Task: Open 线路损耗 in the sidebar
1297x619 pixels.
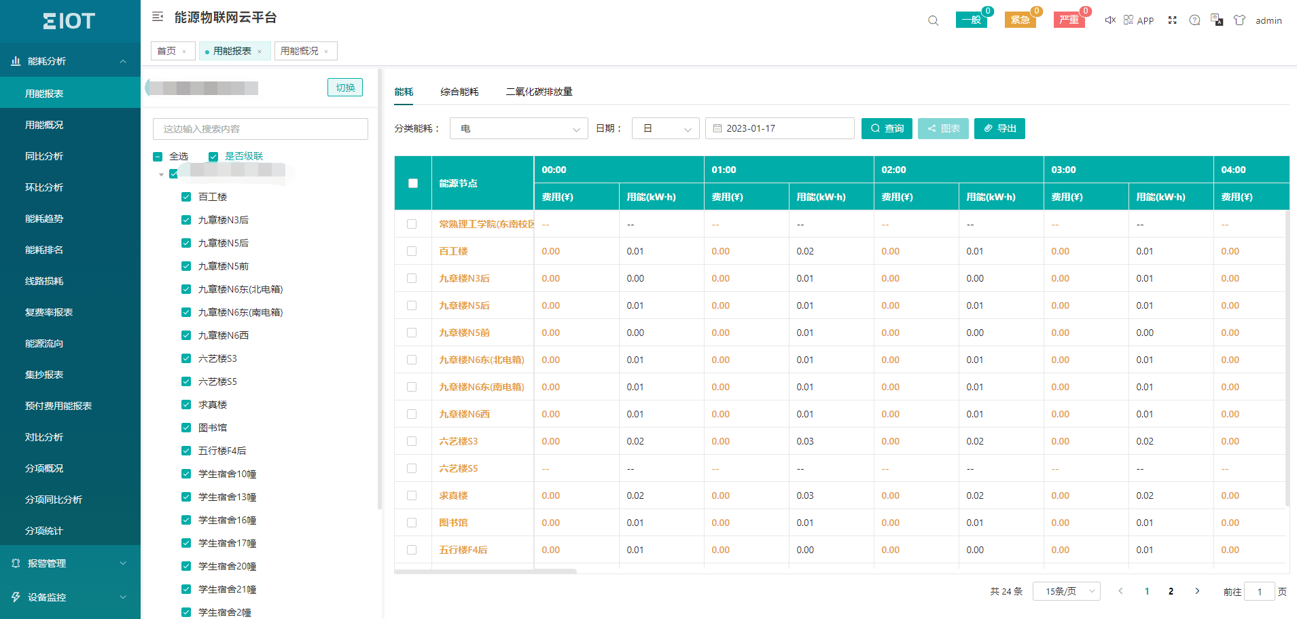Action: [70, 281]
